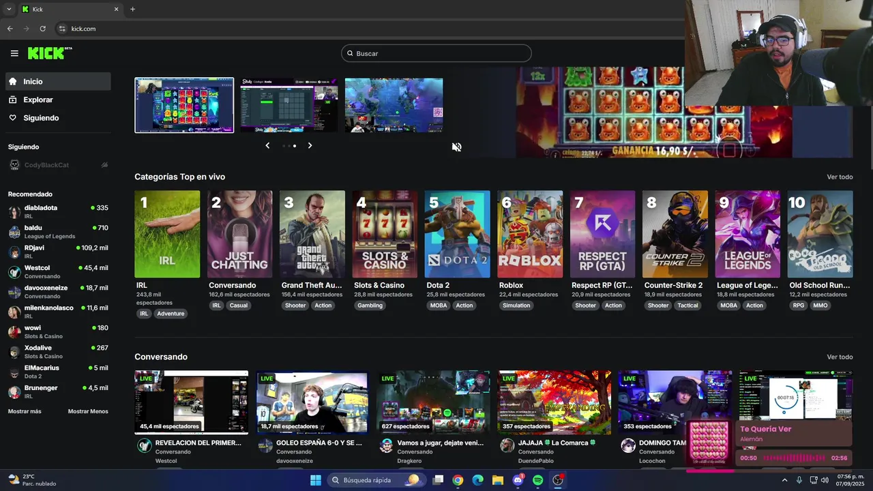
Task: Expand the list with Mostrar más
Action: (x=25, y=411)
